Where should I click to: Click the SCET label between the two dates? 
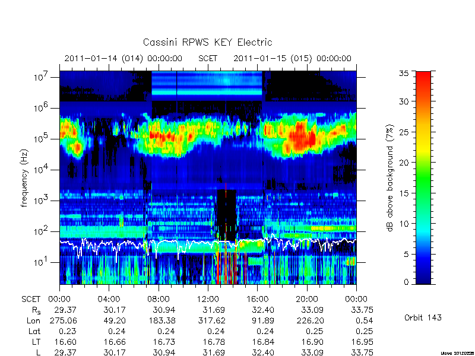pos(208,58)
